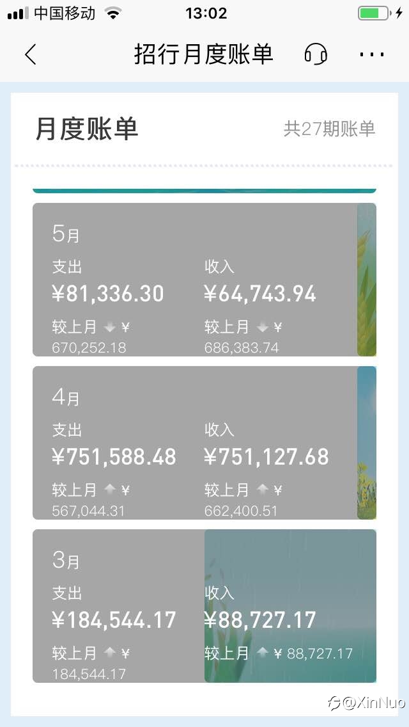Tap the 月度账单 section heading

click(87, 129)
